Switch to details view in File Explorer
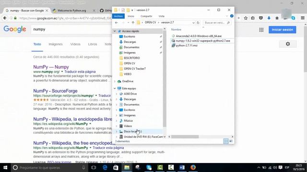This screenshot has width=307, height=172. pyautogui.click(x=226, y=141)
